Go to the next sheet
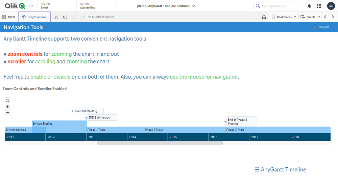338x190 pixels. [333, 17]
